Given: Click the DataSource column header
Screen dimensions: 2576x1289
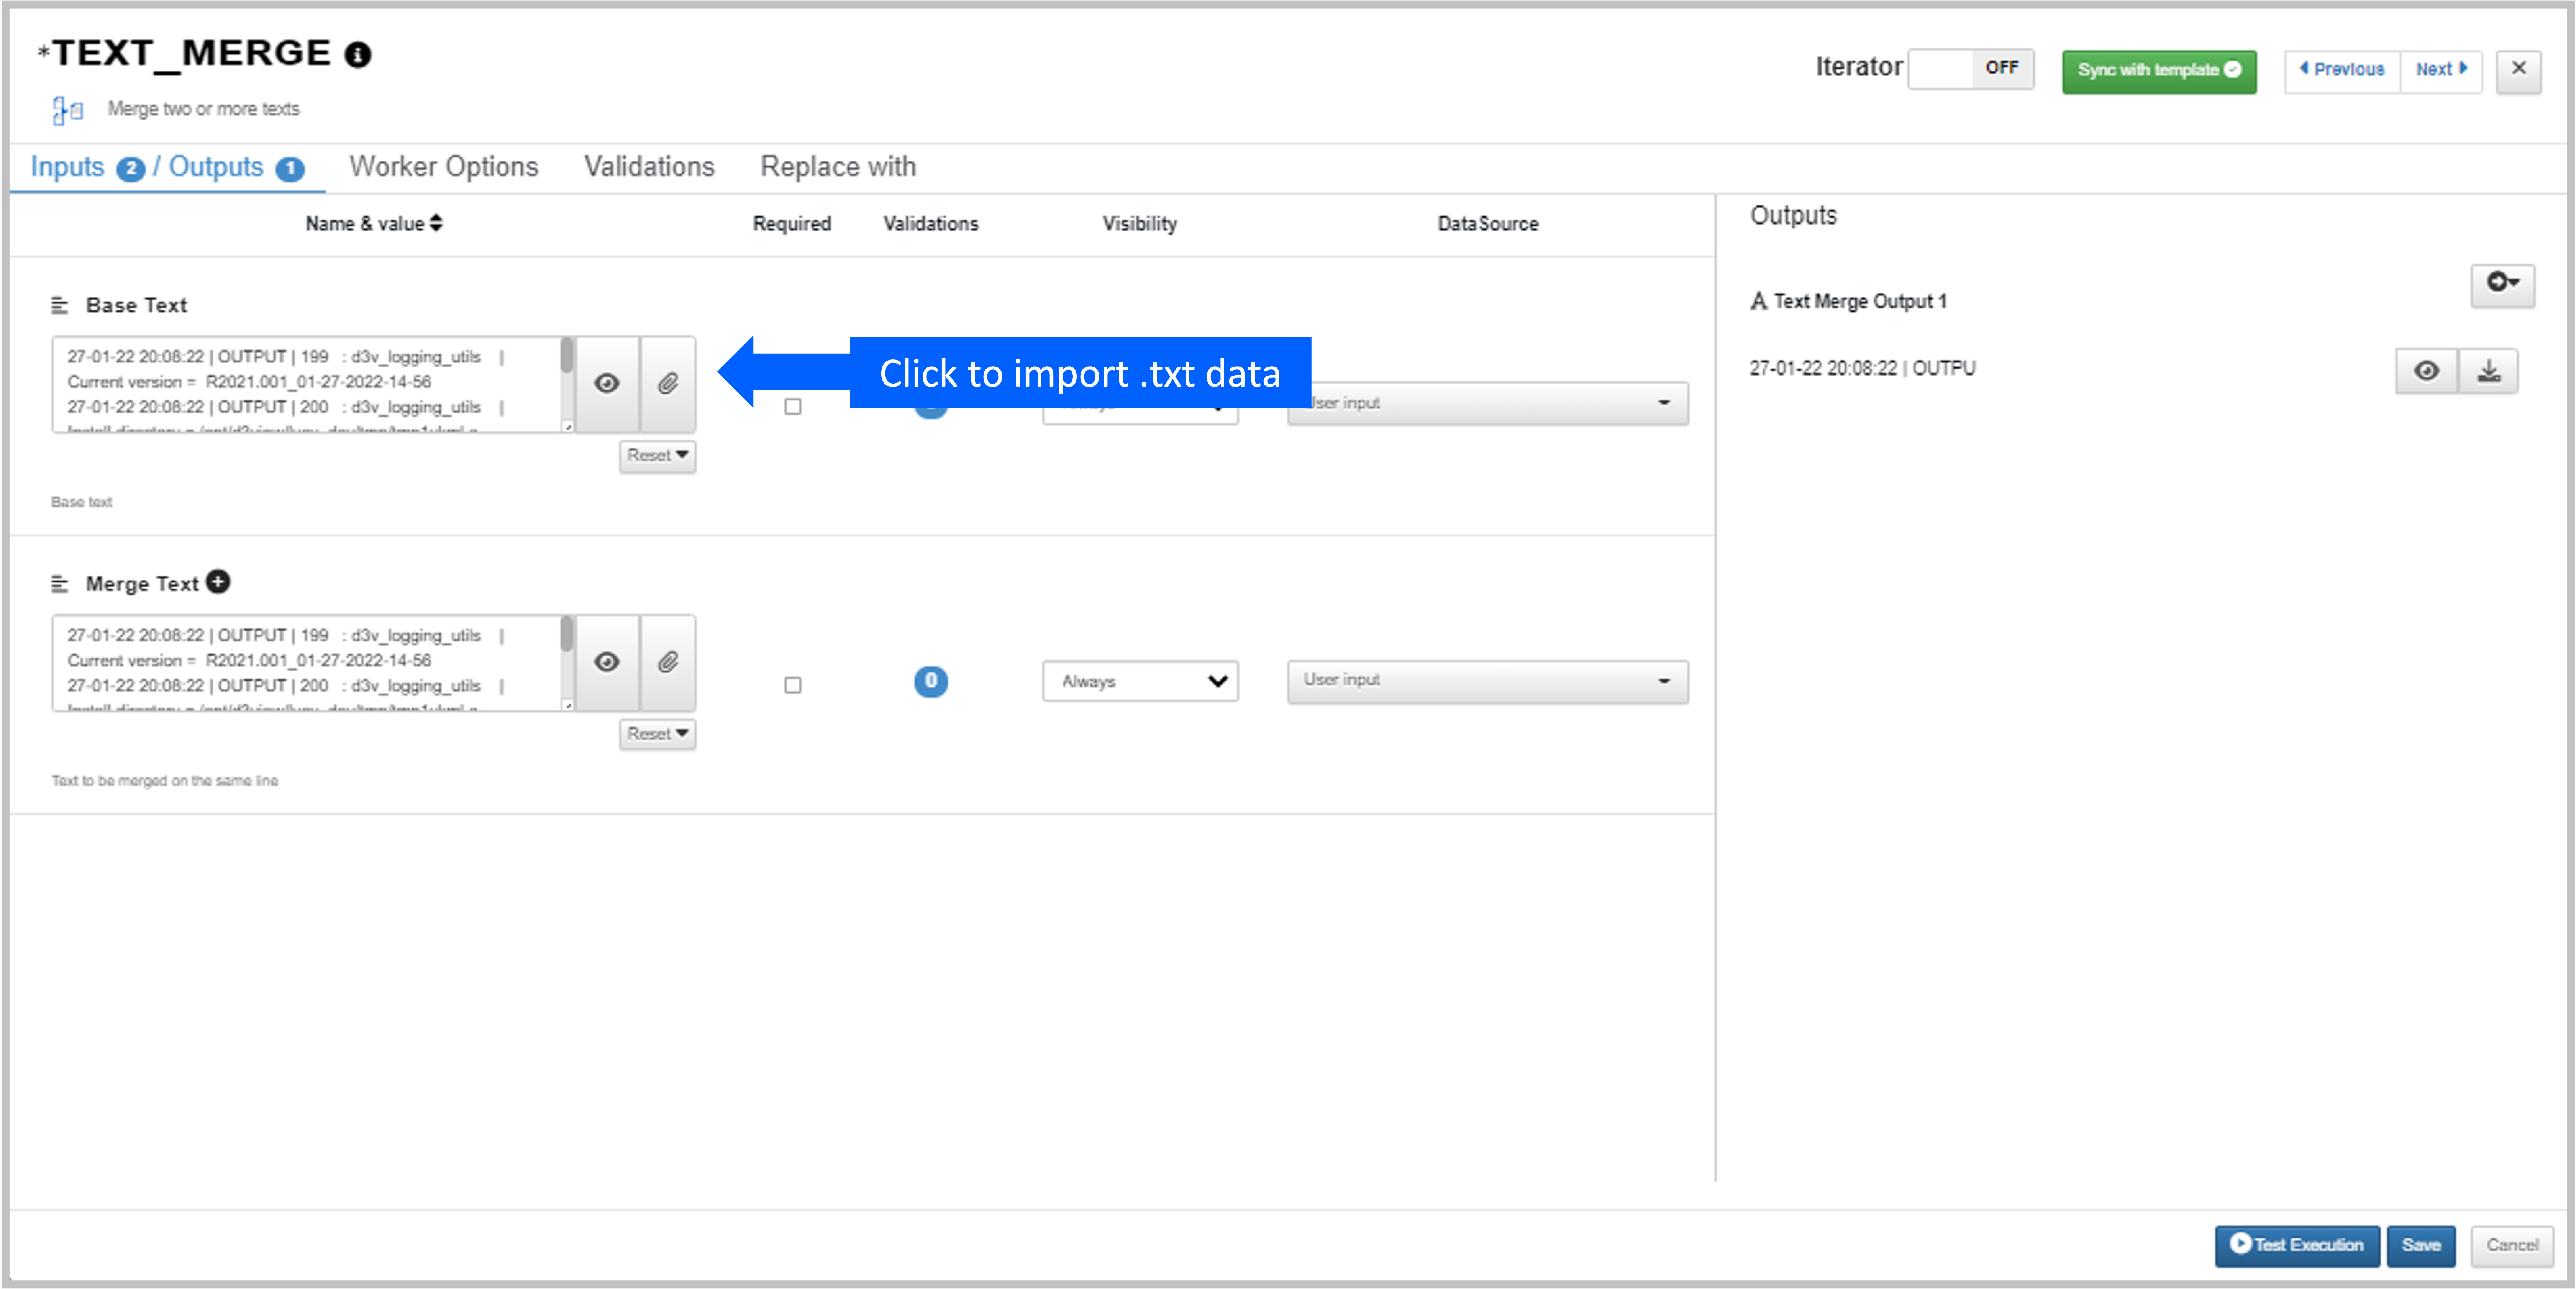Looking at the screenshot, I should [x=1487, y=224].
